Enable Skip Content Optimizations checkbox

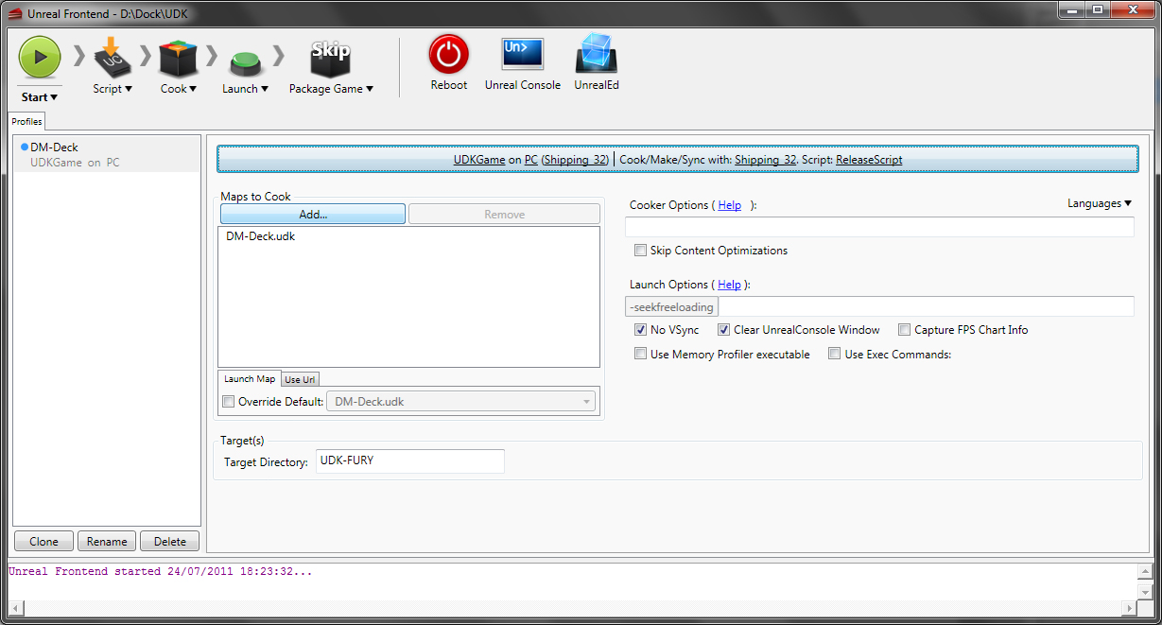tap(641, 251)
